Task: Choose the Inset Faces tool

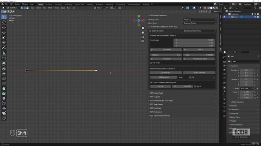Action: 4,69
